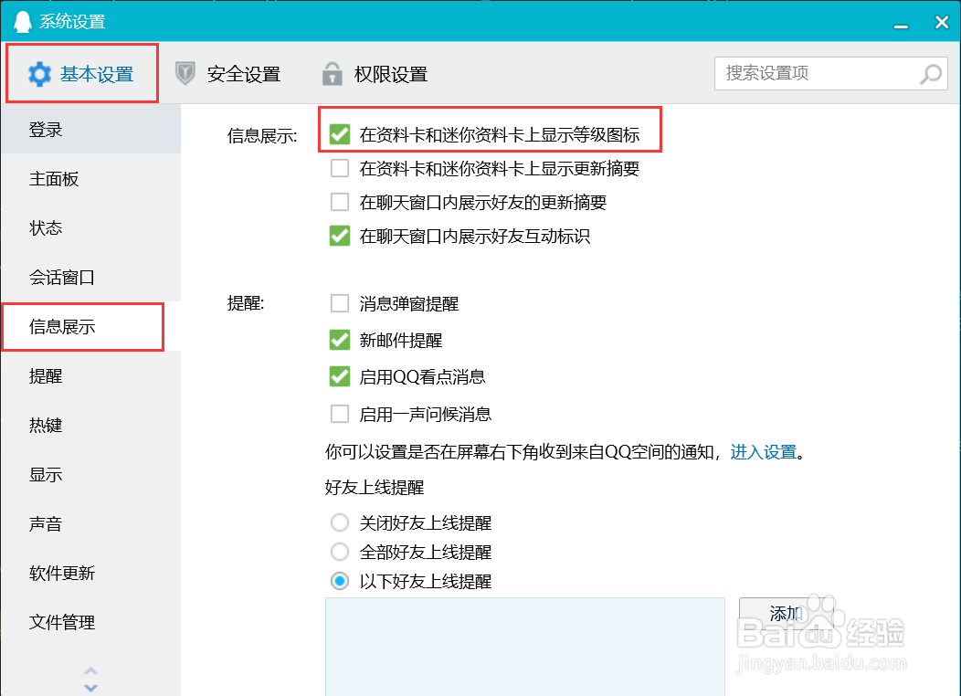Click the gear icon for 基本设置
Screen dimensions: 961x696
point(40,74)
